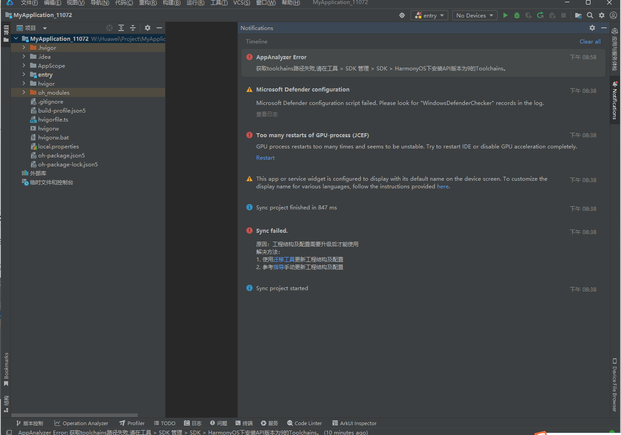Open the 导航(N) menu
Screen dimensions: 621x435
tap(100, 3)
